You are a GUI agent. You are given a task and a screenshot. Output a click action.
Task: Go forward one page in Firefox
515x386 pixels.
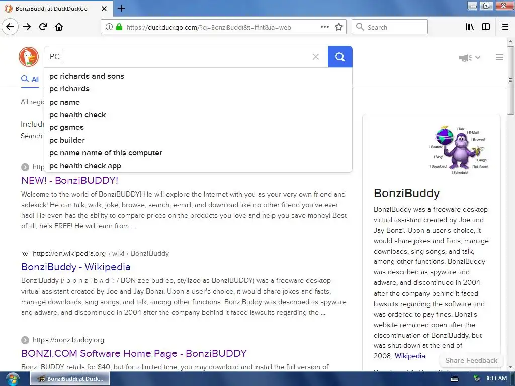27,27
